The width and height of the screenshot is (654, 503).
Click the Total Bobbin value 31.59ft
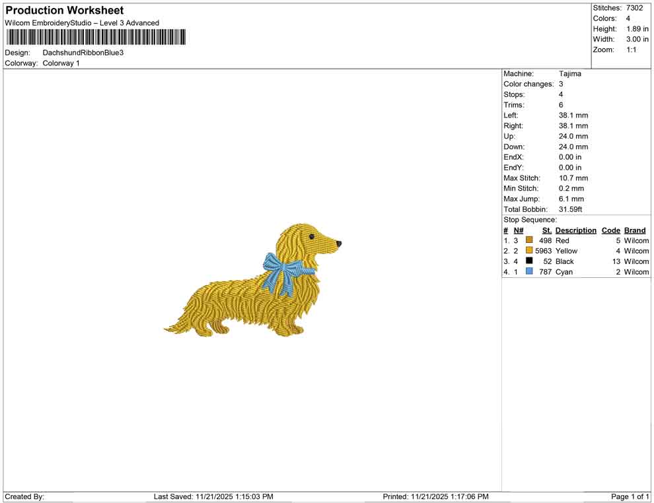coord(571,209)
